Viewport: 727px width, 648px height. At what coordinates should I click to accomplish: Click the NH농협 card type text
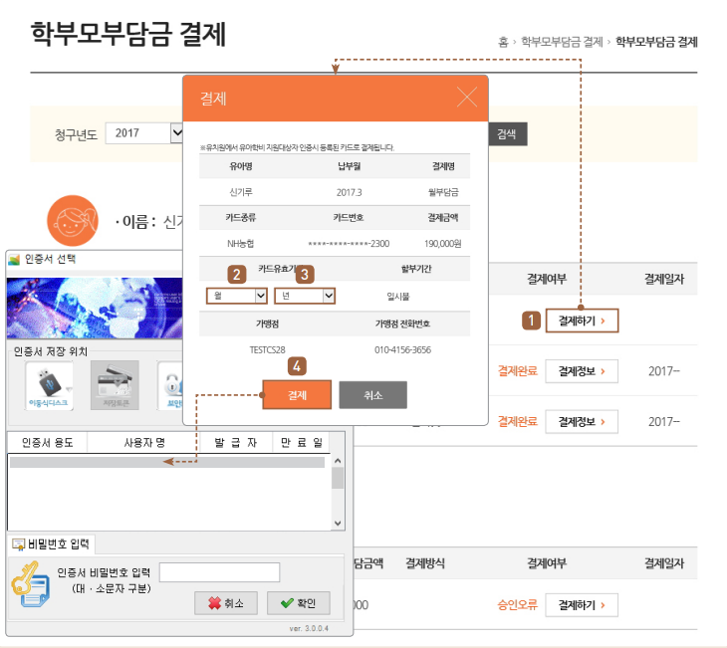240,244
